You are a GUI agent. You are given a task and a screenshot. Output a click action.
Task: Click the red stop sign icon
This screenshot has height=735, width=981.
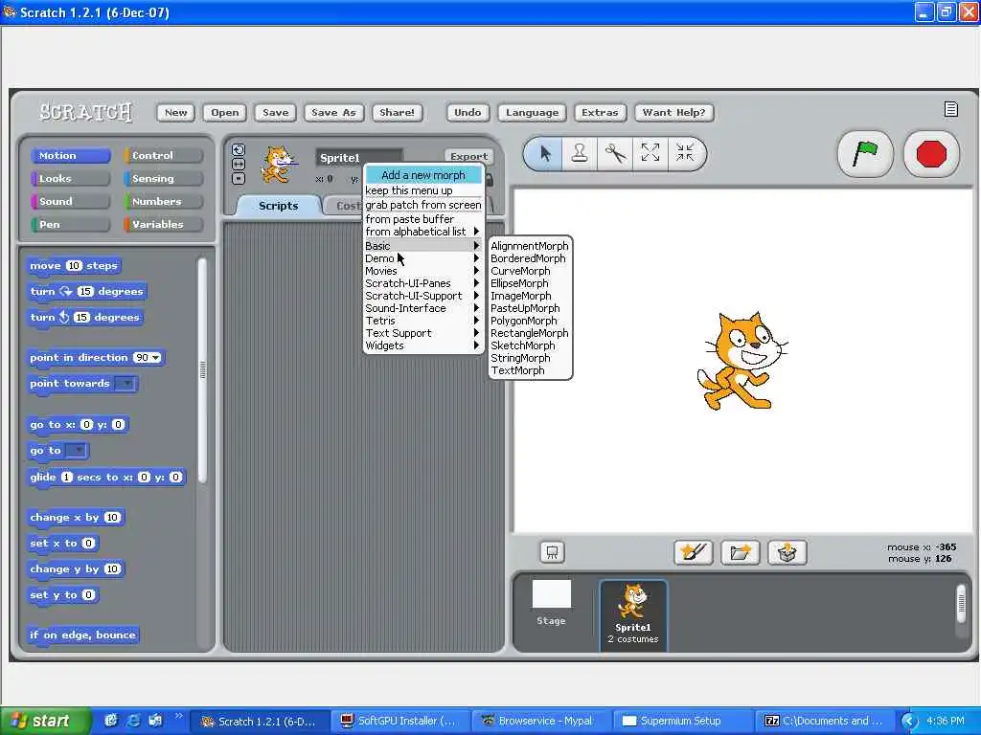pos(931,154)
